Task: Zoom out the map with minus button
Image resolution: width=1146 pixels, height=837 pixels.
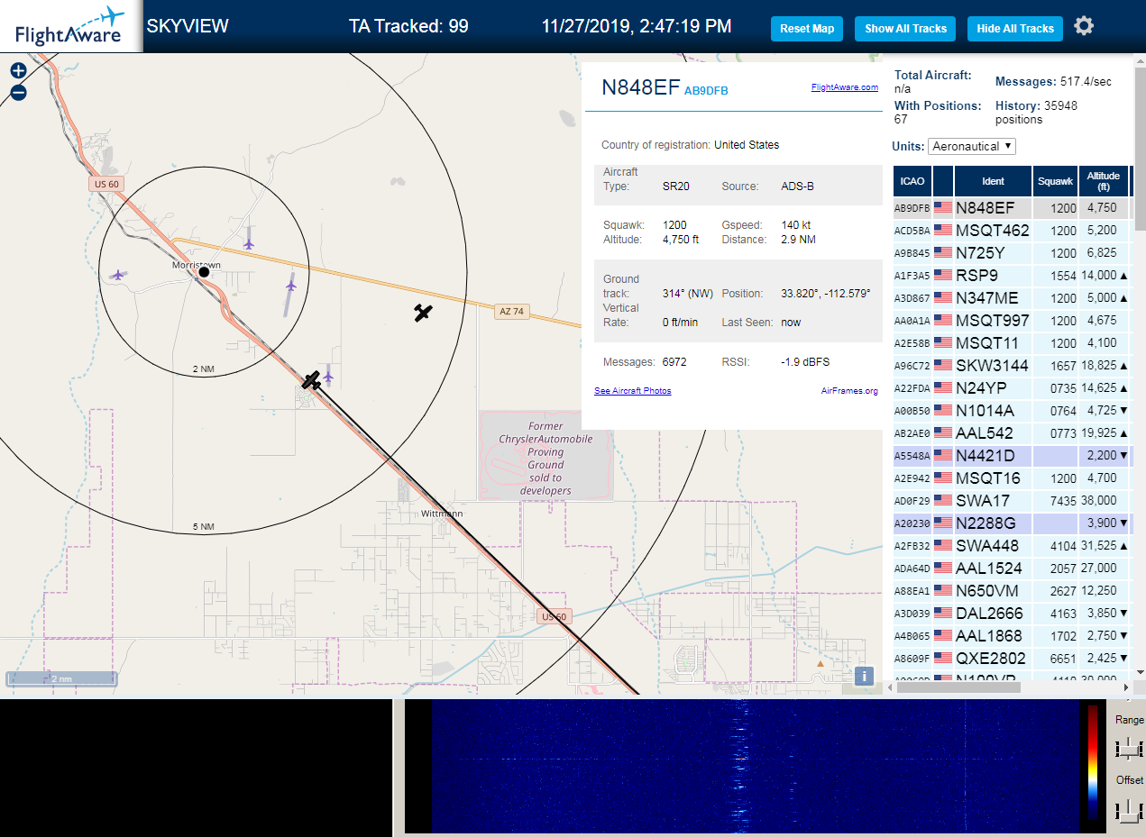Action: point(18,92)
